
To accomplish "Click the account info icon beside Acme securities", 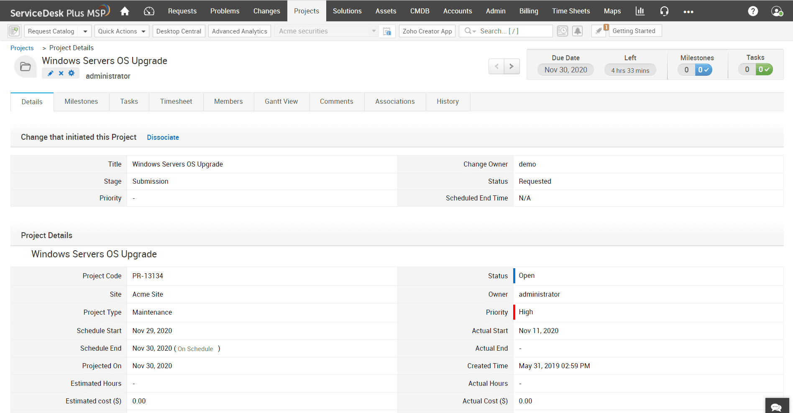I will tap(387, 31).
